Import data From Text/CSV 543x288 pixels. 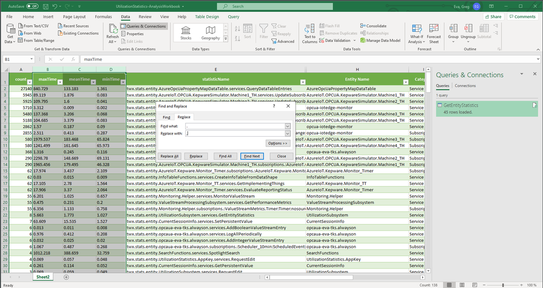[x=33, y=26]
